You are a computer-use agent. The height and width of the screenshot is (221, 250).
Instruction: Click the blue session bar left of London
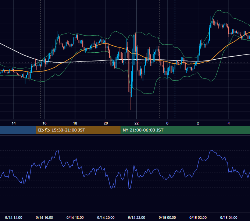point(18,130)
